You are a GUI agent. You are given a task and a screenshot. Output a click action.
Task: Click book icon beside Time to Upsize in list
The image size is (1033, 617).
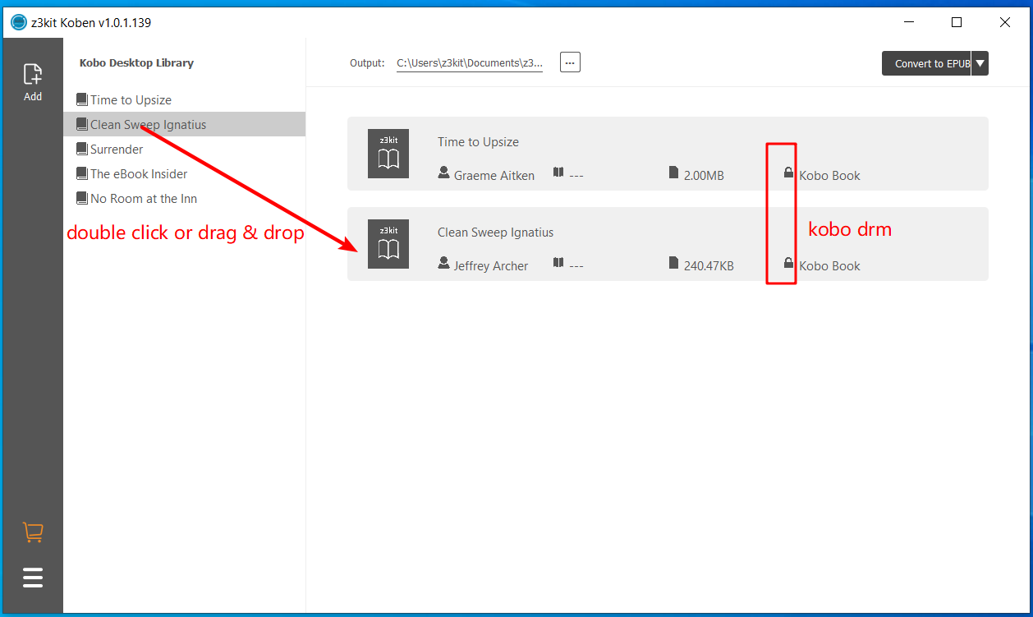click(x=81, y=99)
